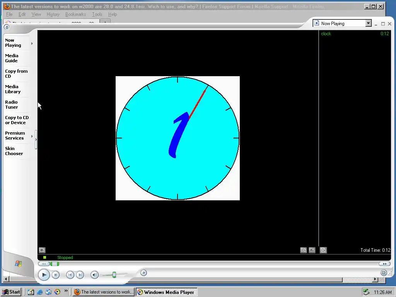Click the seek bar position handle

55,264
